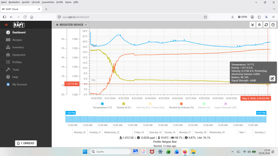Click the Att: 76.1% reading
The height and width of the screenshot is (156, 278).
(204, 138)
